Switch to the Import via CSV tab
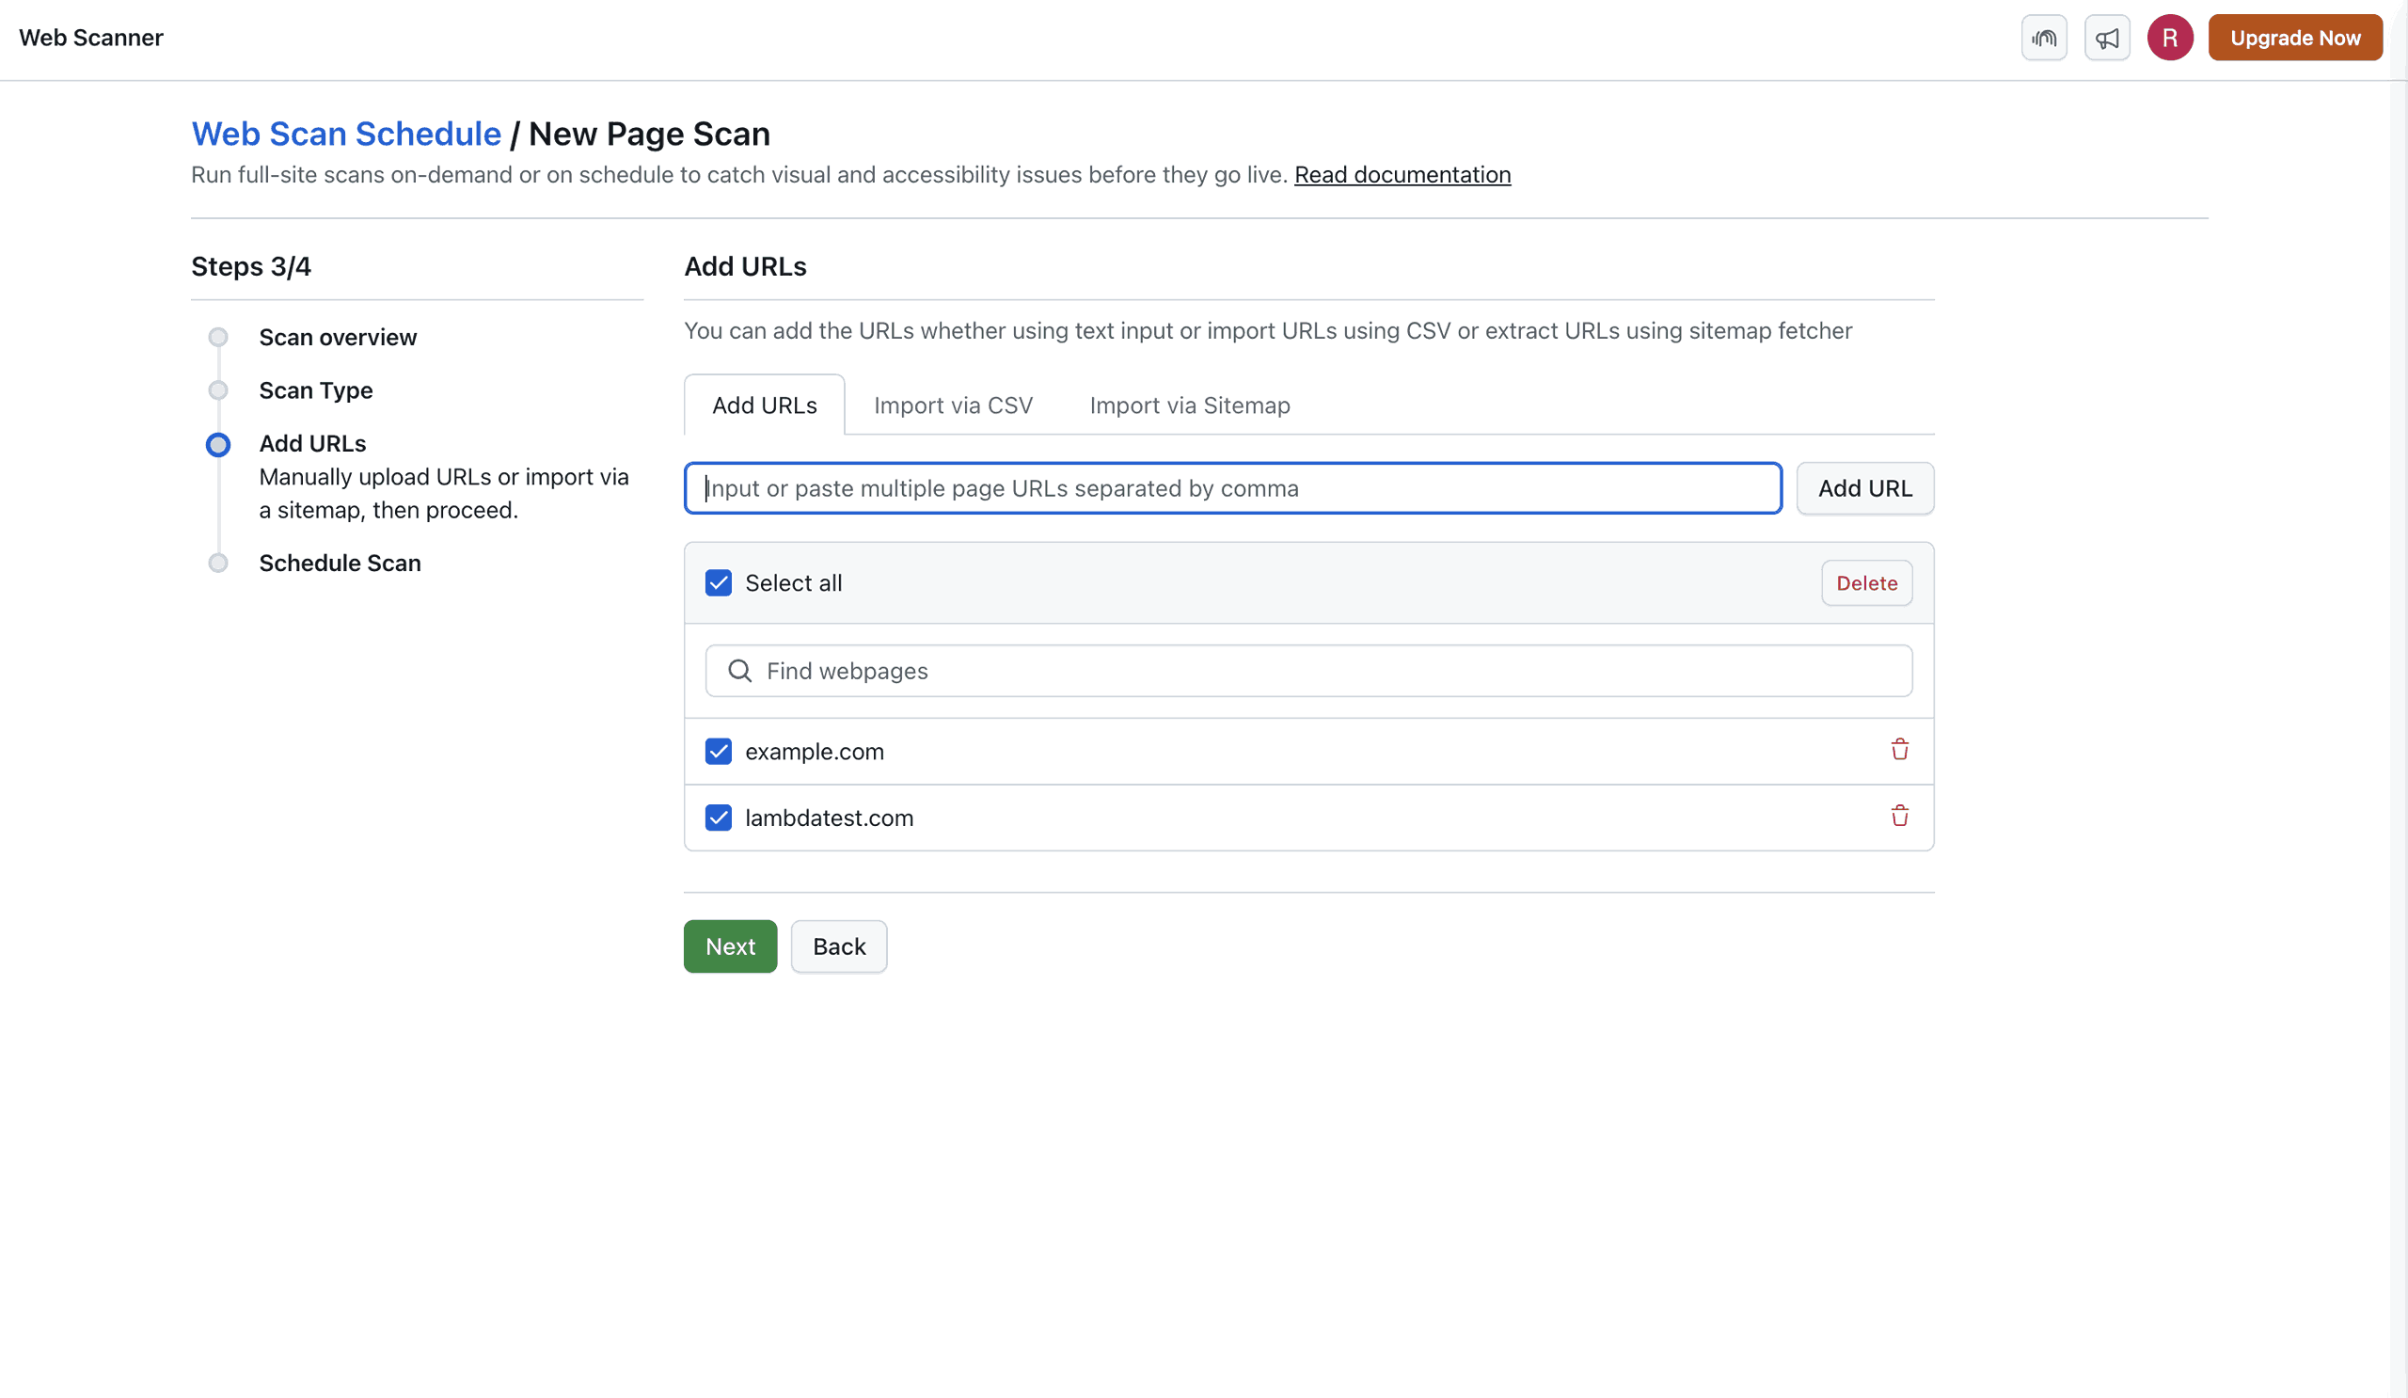Viewport: 2408px width, 1398px height. point(953,405)
